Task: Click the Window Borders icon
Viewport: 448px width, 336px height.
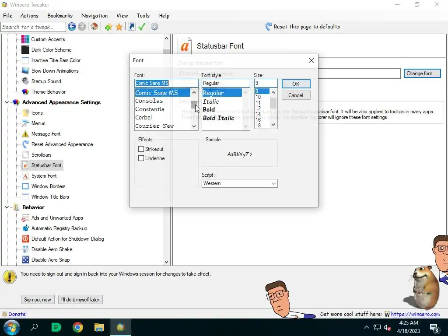Action: coord(25,186)
